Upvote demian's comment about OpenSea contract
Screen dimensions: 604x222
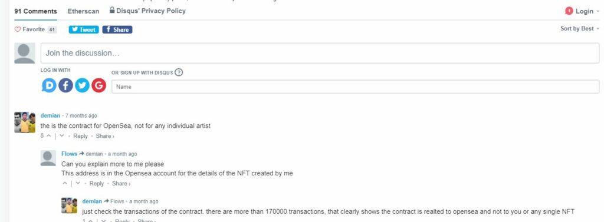pos(48,136)
